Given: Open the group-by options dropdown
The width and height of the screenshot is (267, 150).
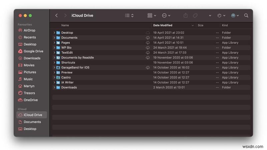Looking at the screenshot, I should click(x=152, y=15).
